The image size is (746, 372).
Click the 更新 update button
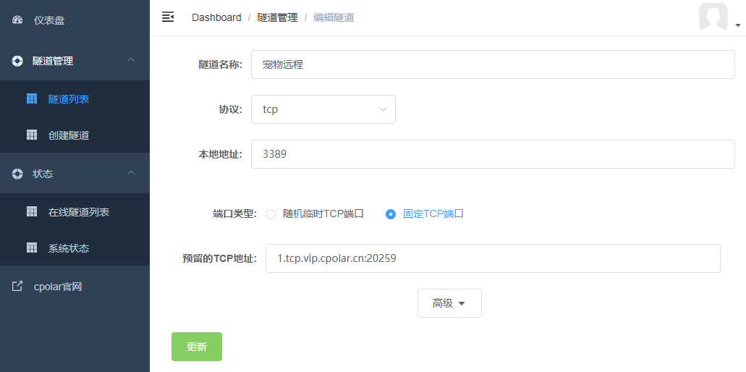coord(197,347)
